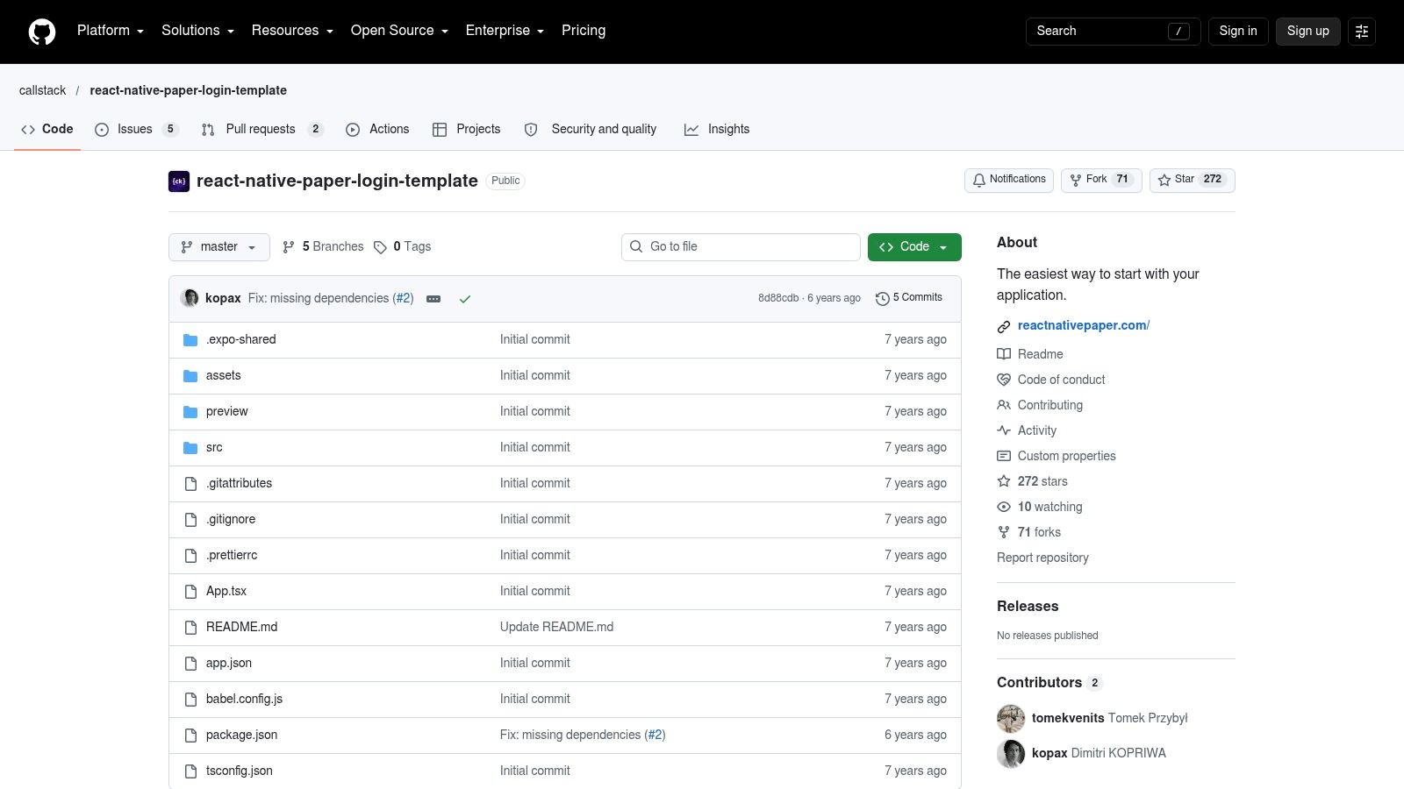
Task: Open the assets folder
Action: (x=223, y=375)
